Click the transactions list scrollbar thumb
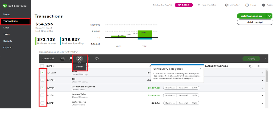This screenshot has height=113, width=274. point(267,77)
